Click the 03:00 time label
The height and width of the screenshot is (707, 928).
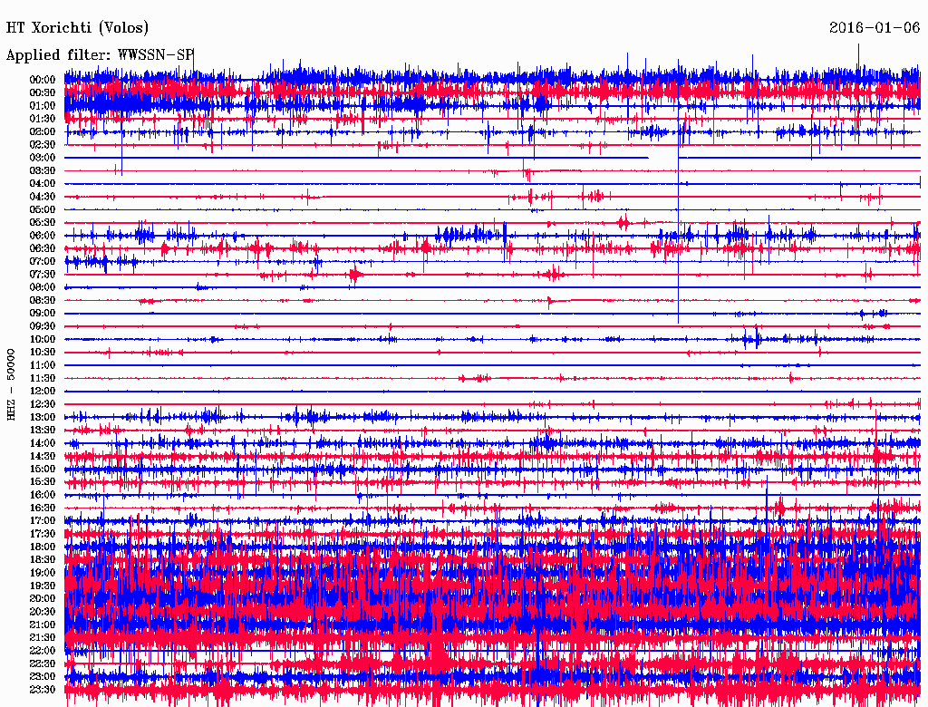(x=43, y=158)
